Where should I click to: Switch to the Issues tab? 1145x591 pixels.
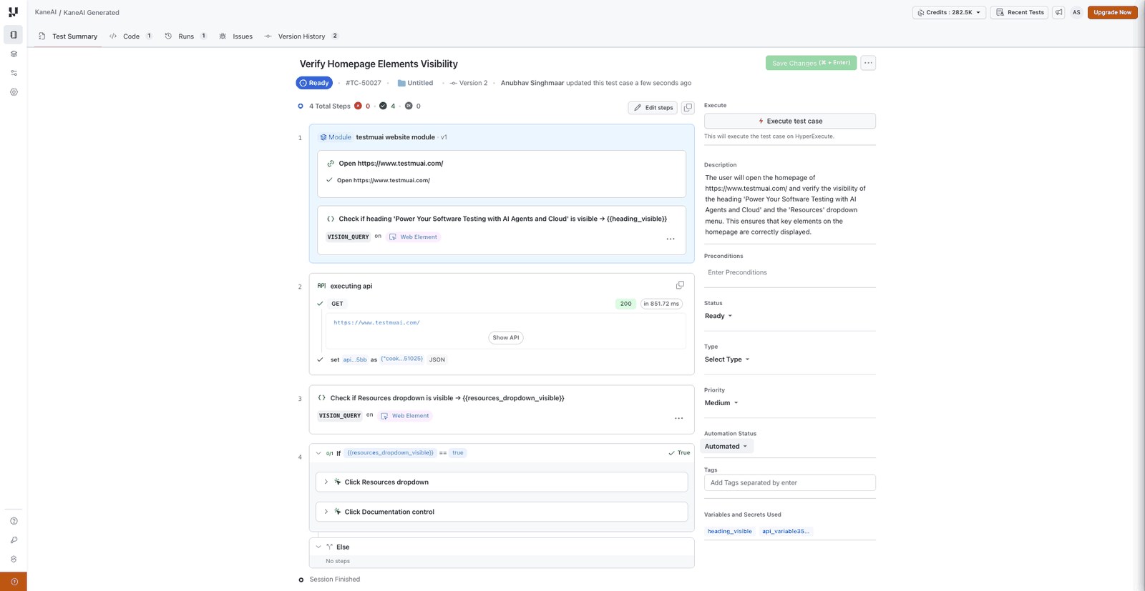point(236,36)
